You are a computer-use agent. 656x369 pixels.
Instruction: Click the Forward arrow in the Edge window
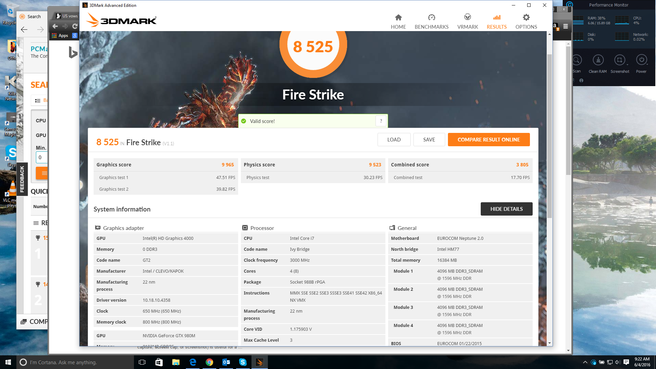40,30
